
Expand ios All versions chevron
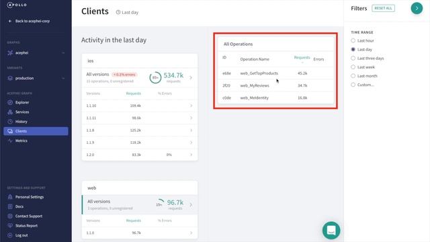pyautogui.click(x=191, y=78)
